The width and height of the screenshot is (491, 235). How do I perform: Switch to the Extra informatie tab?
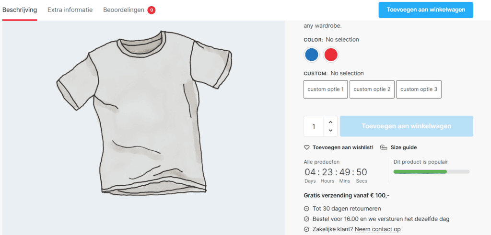click(70, 10)
